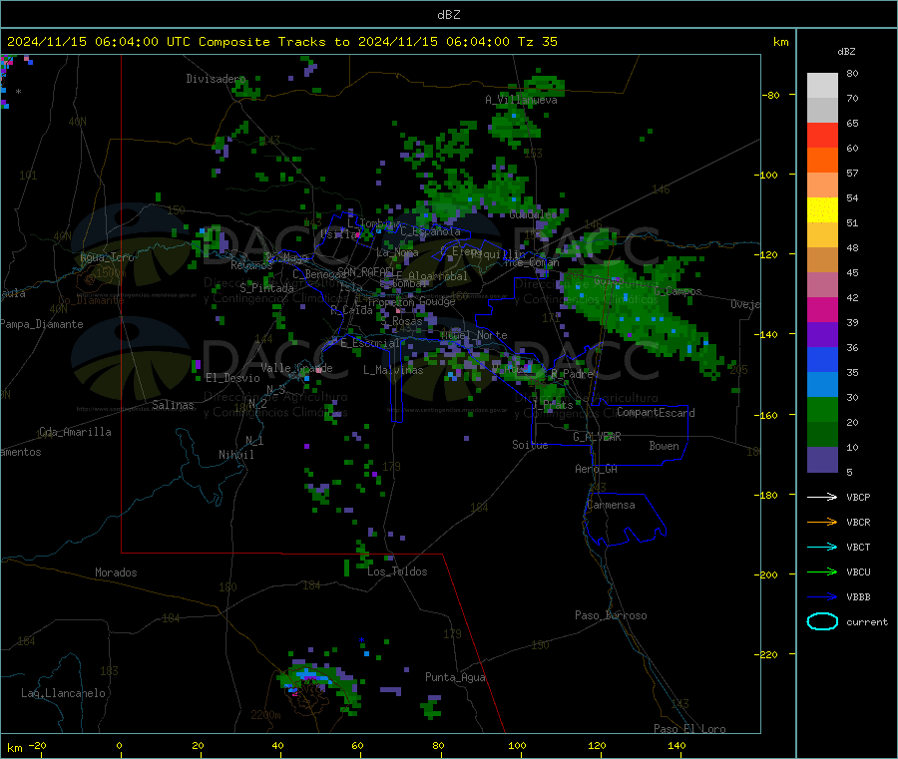Click the 'Paso_El_Loro' map label
The width and height of the screenshot is (898, 759).
689,729
